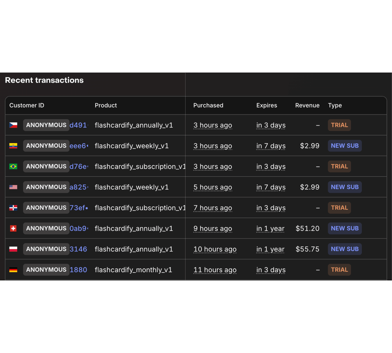Image resolution: width=392 pixels, height=353 pixels.
Task: Click the NEW SUB badge for the $51.20 transaction
Action: click(x=345, y=228)
